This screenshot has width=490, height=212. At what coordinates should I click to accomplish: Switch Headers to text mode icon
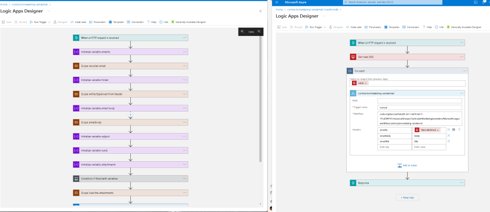pos(454,130)
